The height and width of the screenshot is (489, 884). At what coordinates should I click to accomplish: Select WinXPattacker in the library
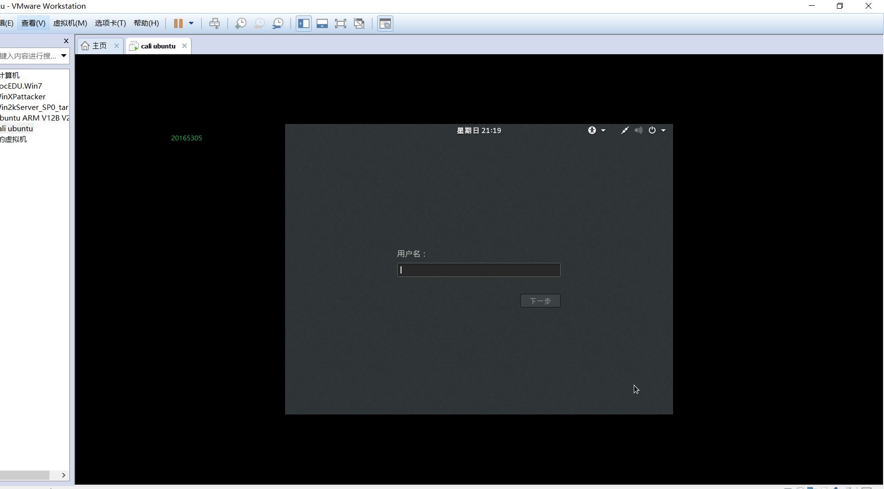23,96
